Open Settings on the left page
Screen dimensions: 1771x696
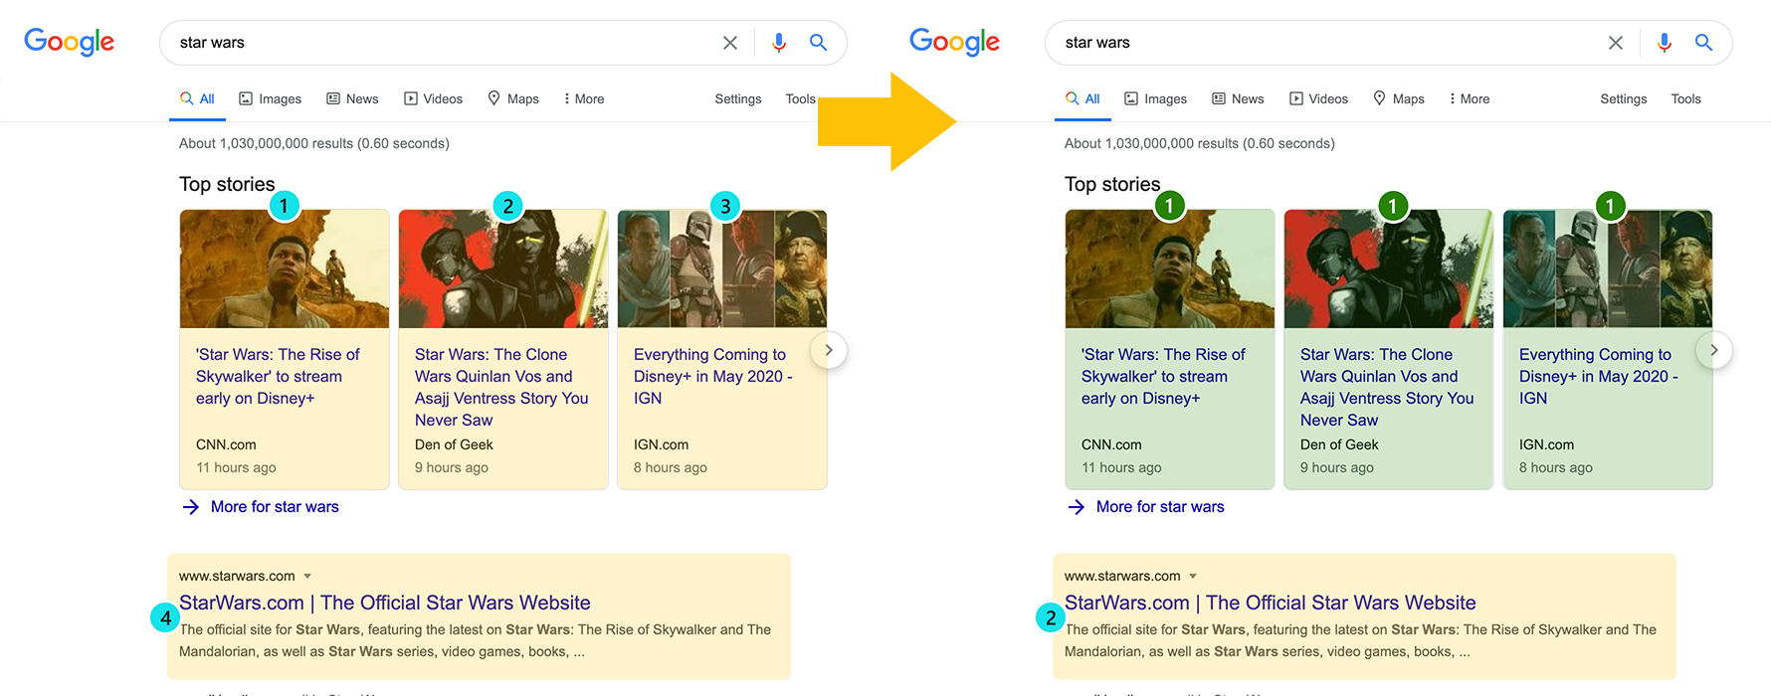click(x=738, y=98)
